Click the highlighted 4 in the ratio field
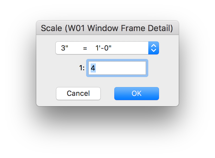 click(93, 68)
